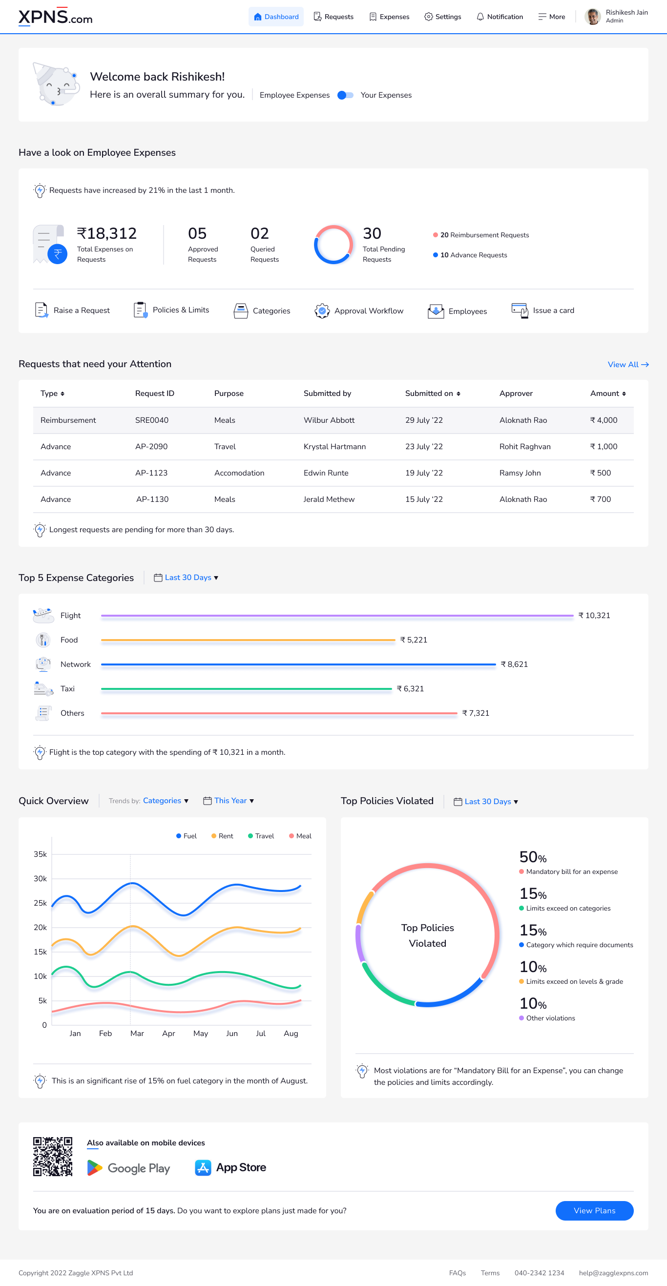Open the Google Play store badge
This screenshot has width=667, height=1286.
pyautogui.click(x=129, y=1168)
